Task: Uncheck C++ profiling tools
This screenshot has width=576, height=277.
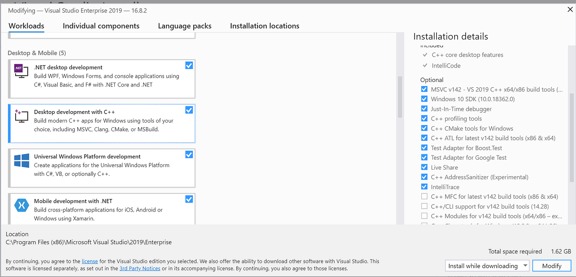Action: (x=424, y=119)
